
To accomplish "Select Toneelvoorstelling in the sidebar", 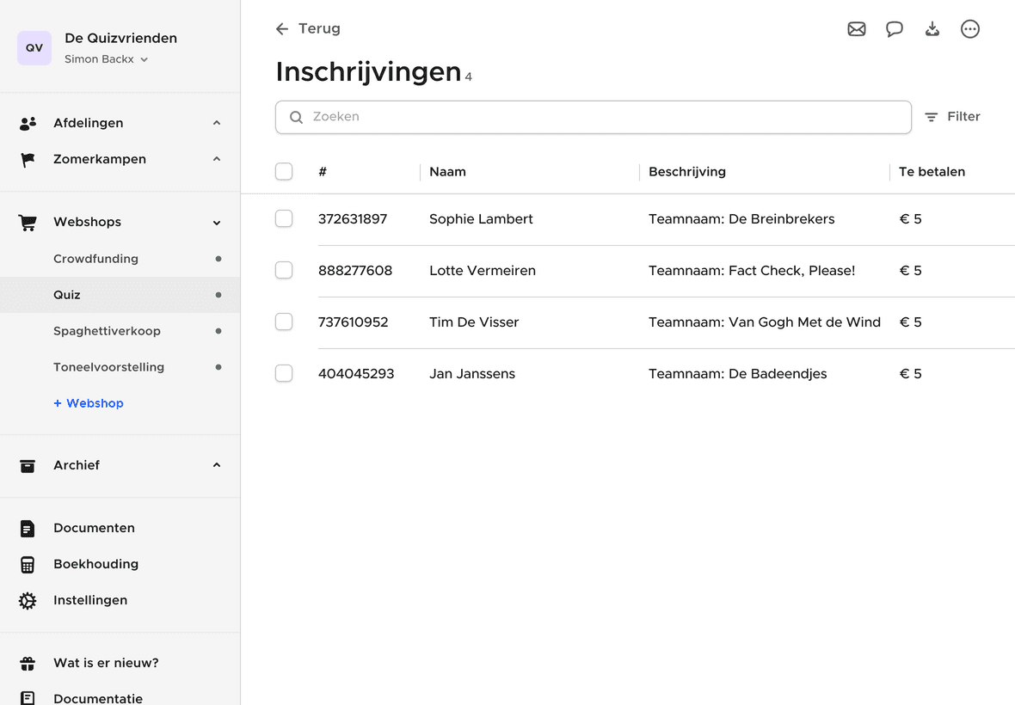I will [x=108, y=367].
